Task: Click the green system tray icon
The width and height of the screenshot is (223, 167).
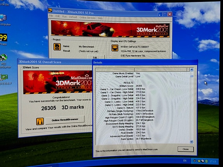Action: 206,161
